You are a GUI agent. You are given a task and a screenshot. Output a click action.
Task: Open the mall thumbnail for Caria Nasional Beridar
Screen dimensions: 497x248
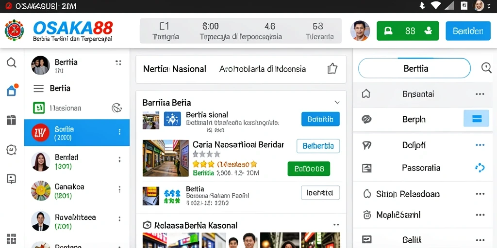(x=166, y=158)
